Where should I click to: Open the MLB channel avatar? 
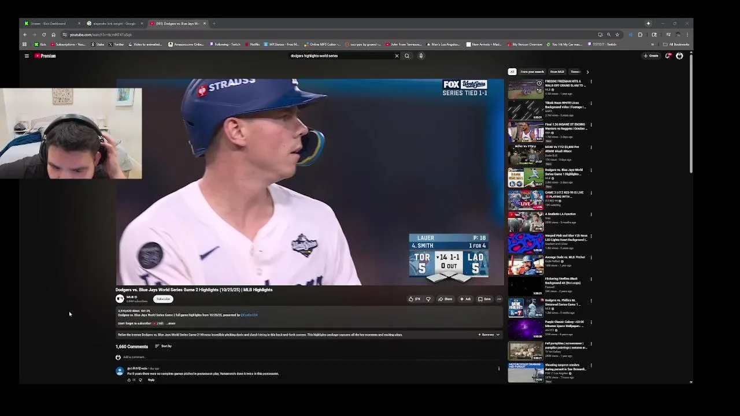point(120,299)
